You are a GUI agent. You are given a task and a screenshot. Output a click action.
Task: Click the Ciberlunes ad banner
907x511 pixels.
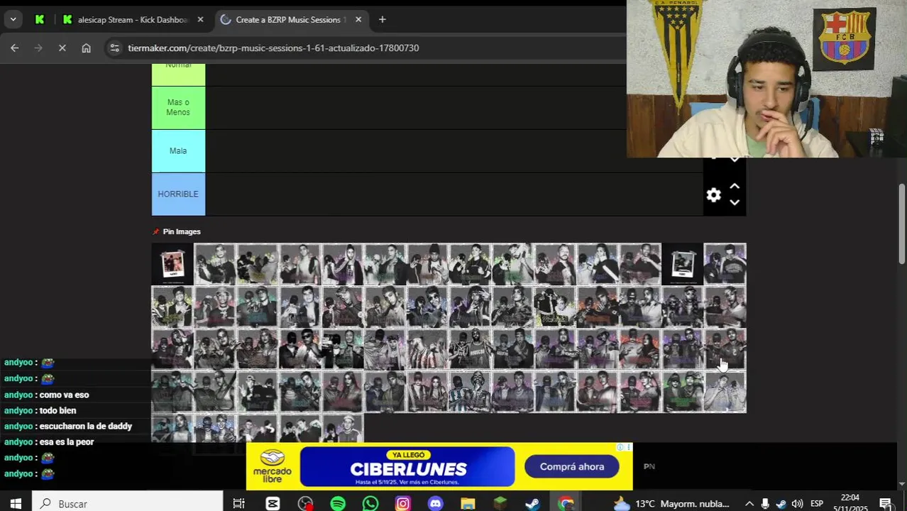[x=407, y=466]
